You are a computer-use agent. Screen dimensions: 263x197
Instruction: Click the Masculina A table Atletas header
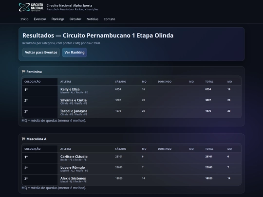[x=66, y=149]
